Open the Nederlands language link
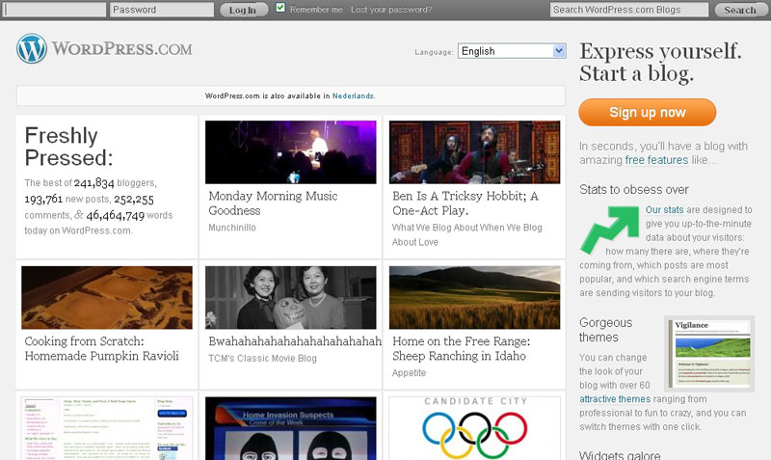Viewport: 771px width, 460px height. [353, 95]
